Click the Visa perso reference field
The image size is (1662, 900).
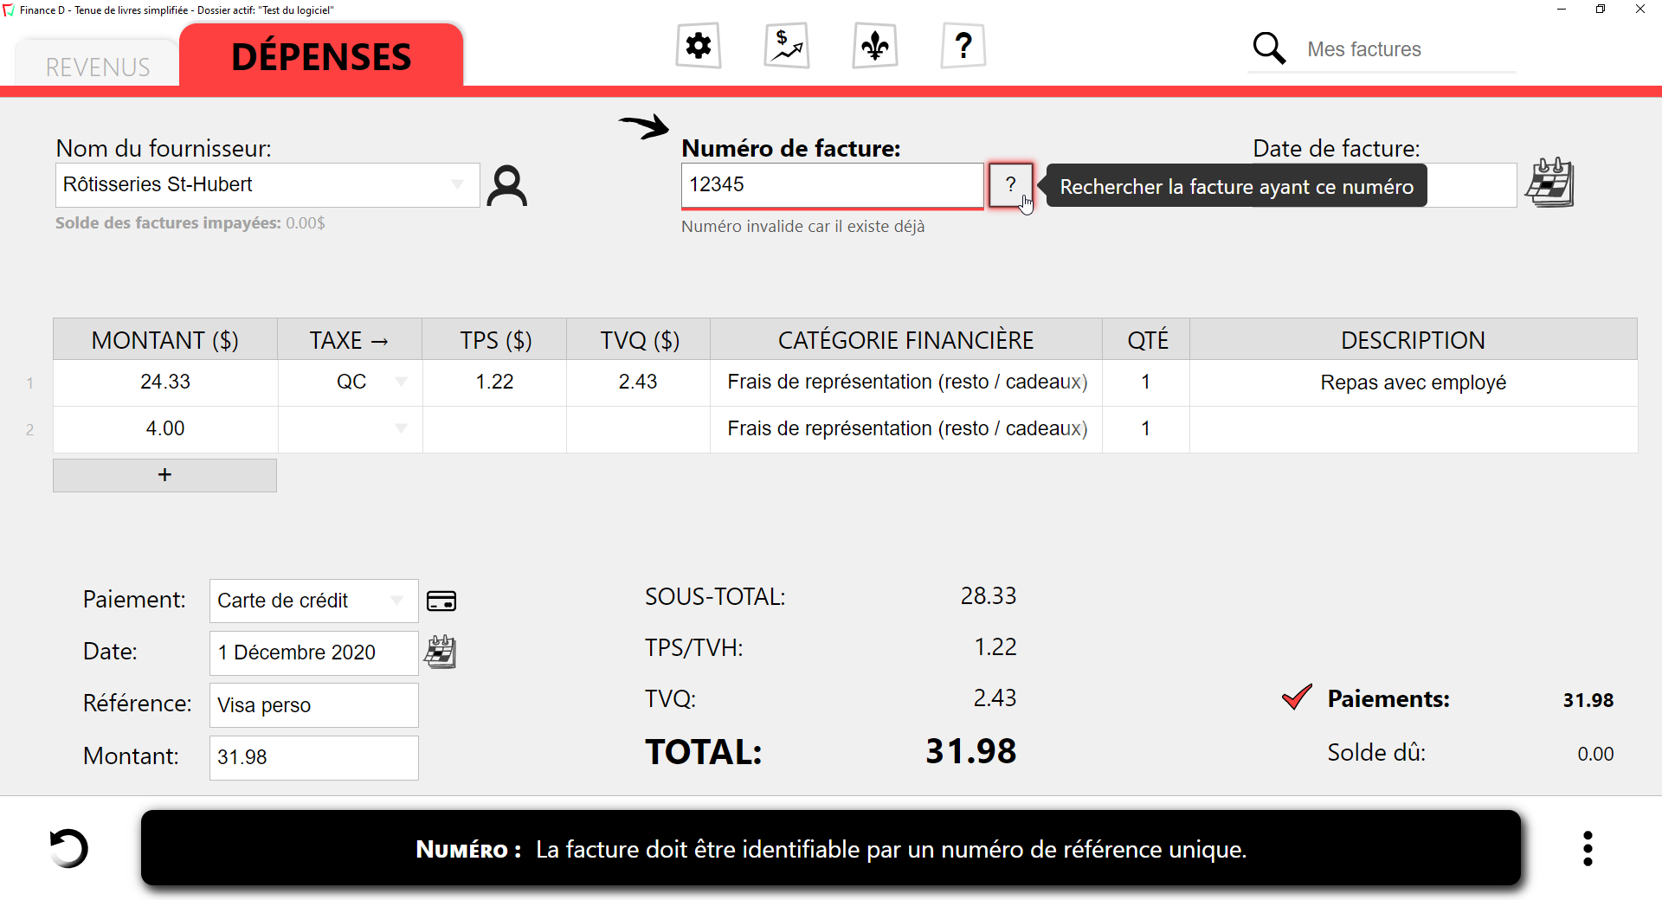[x=313, y=705]
